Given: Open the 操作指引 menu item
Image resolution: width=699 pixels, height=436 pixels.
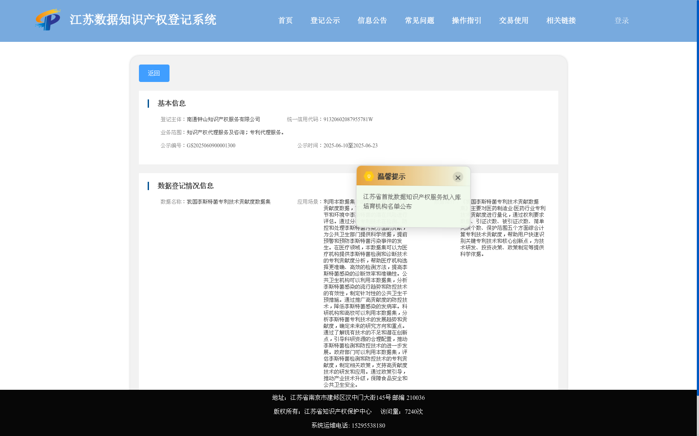Looking at the screenshot, I should tap(467, 20).
